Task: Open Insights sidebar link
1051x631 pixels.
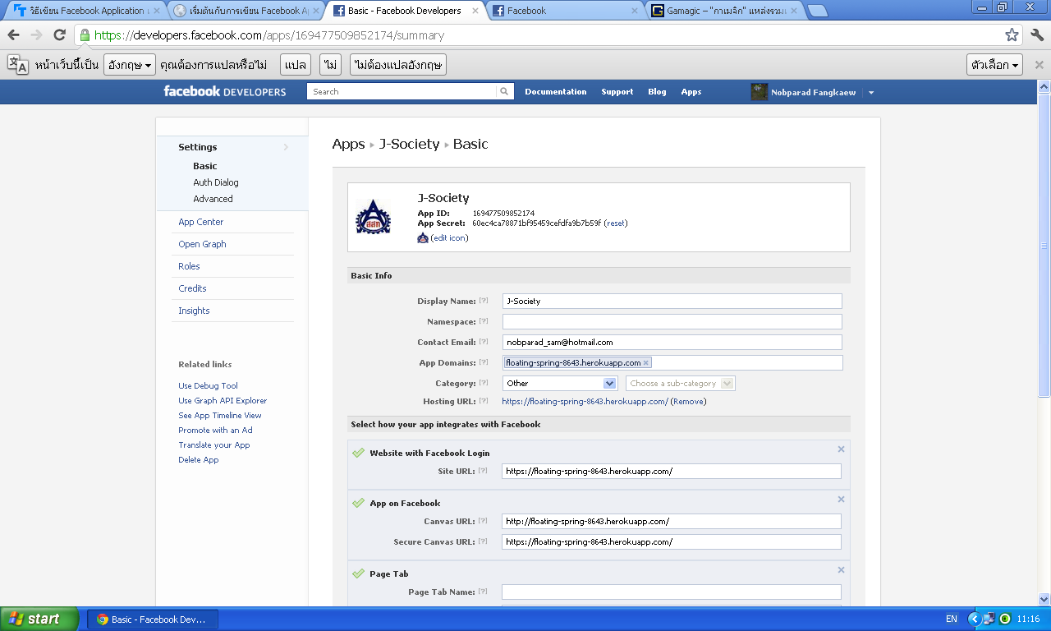Action: [x=194, y=311]
